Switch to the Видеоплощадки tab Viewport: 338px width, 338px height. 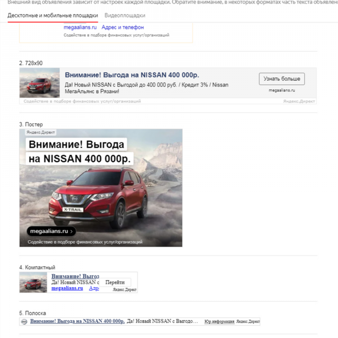[x=125, y=15]
